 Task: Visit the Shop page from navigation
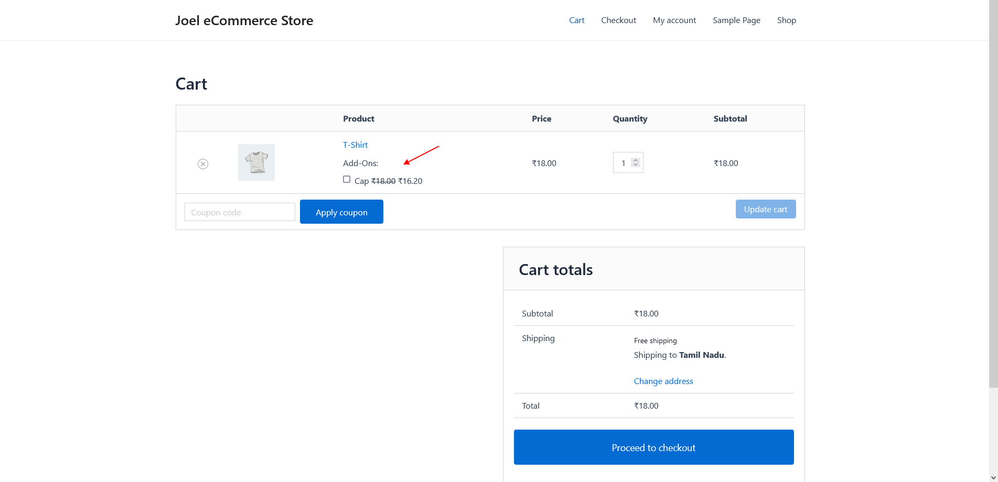pos(786,20)
